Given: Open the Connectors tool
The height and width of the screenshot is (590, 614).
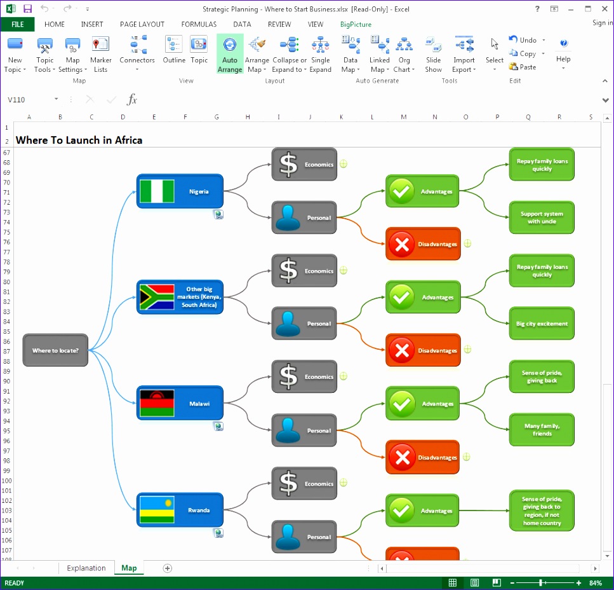Looking at the screenshot, I should pyautogui.click(x=137, y=53).
